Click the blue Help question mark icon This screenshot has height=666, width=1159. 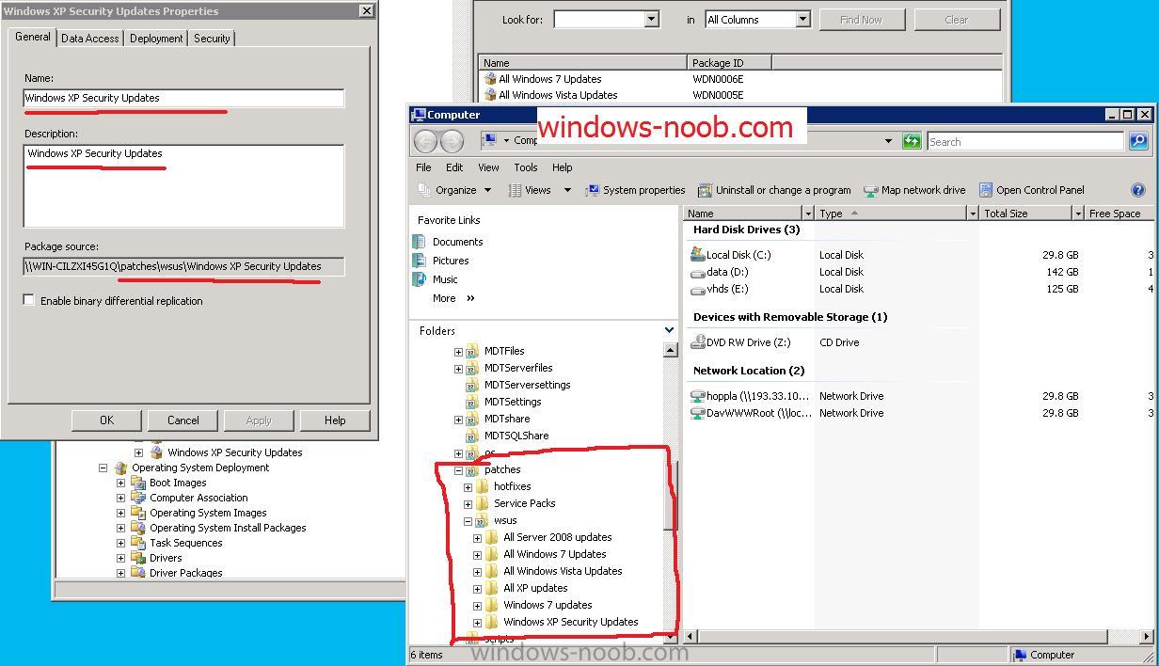[1137, 190]
